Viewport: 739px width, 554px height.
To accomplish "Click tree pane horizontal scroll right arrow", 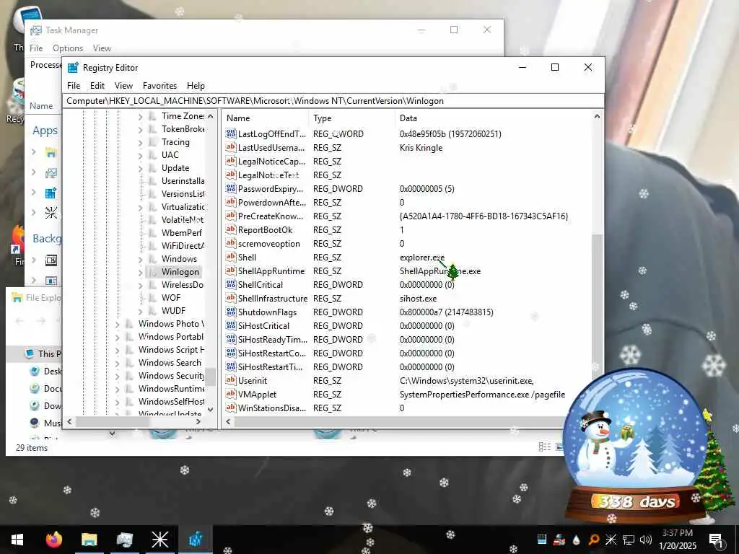I will pyautogui.click(x=198, y=421).
